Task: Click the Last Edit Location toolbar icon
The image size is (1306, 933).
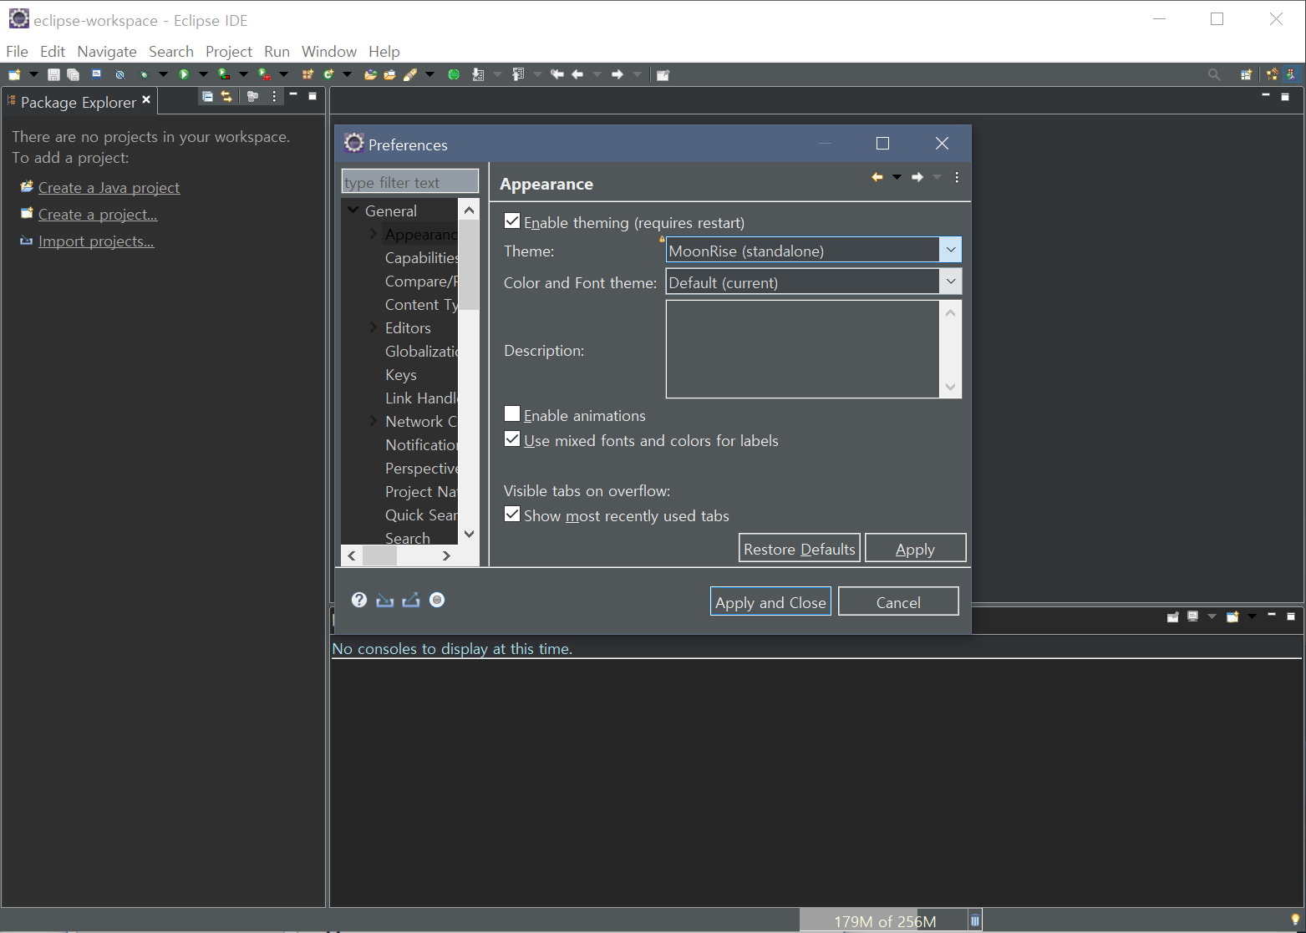Action: point(557,74)
